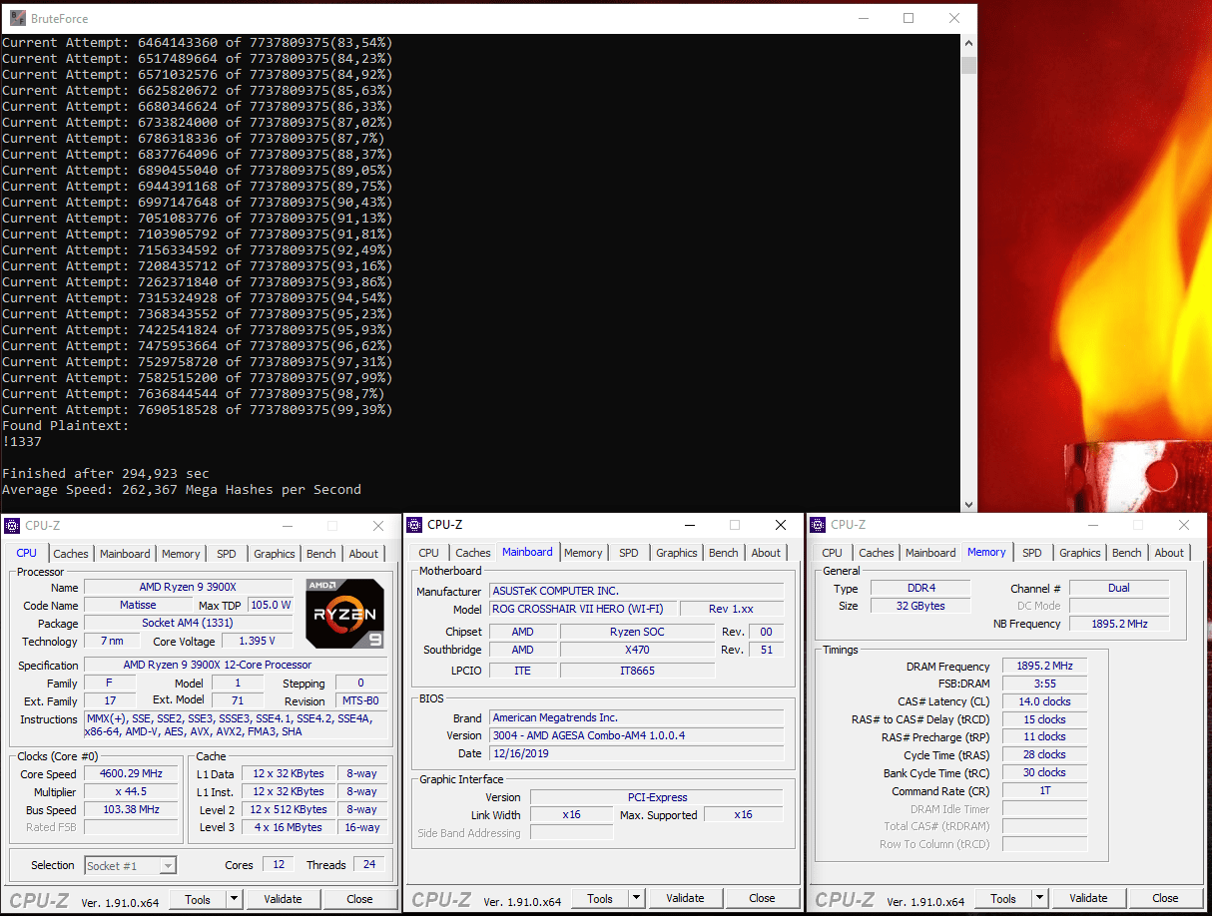Open Tools dropdown arrow in the memory CPU-Z window
Screen dimensions: 1212x916
point(1039,898)
